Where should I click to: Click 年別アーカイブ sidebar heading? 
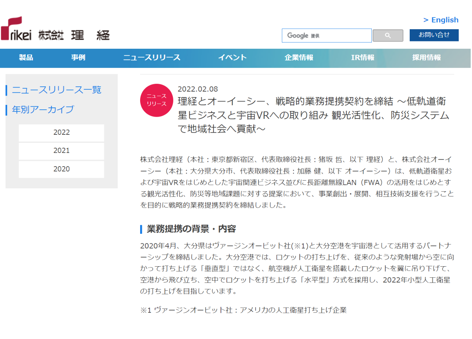(43, 110)
